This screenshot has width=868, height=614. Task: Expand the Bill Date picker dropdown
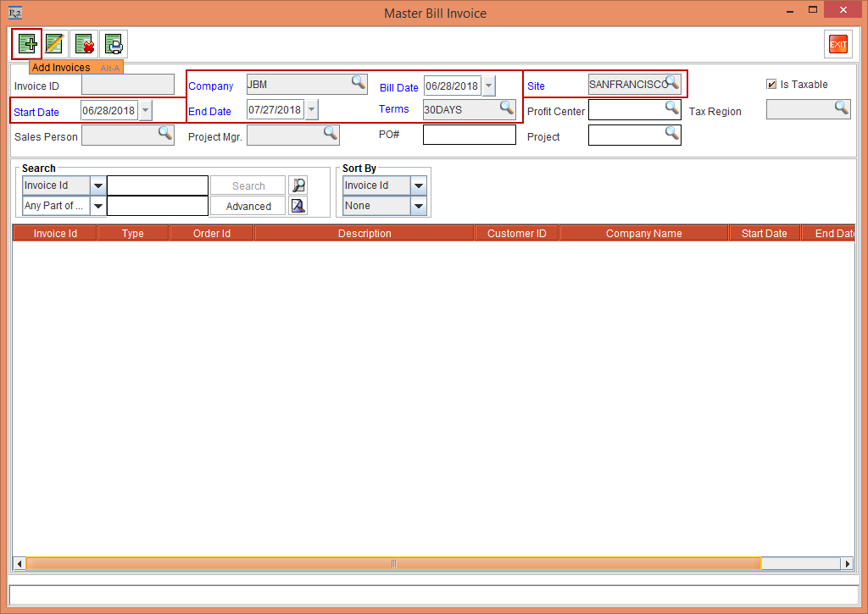[x=488, y=86]
